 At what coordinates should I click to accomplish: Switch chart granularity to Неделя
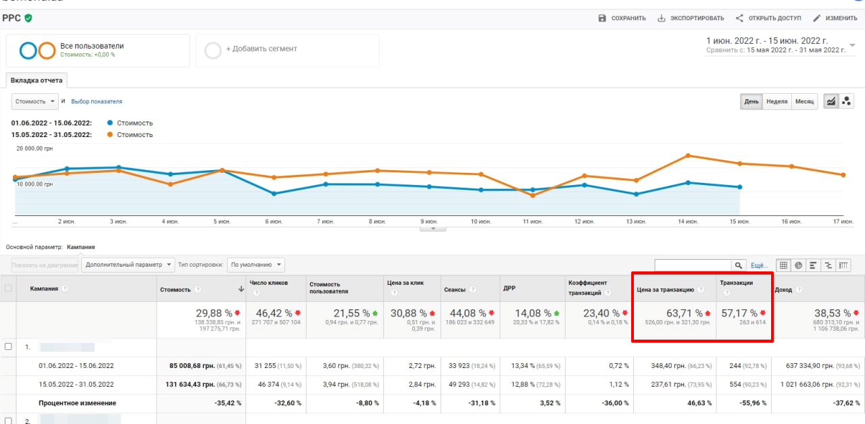(776, 101)
